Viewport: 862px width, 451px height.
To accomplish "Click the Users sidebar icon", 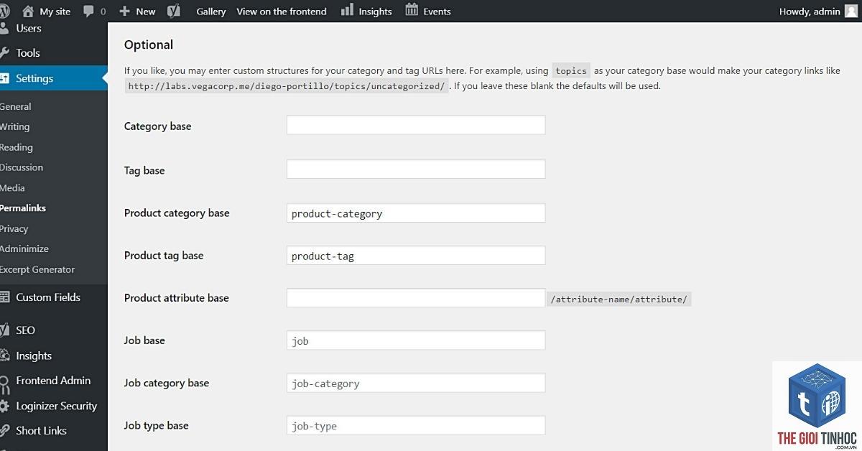I will pos(4,29).
